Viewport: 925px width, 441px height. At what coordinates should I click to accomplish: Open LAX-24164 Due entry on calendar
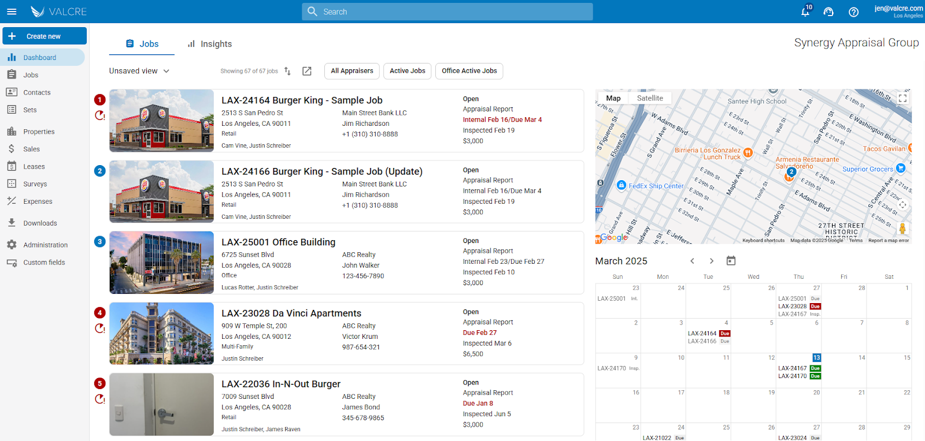(709, 334)
